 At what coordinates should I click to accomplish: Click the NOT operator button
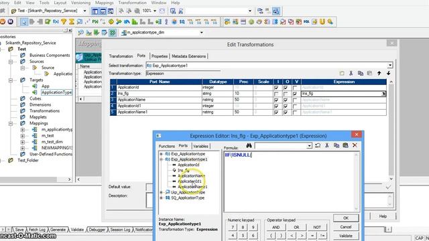pos(317,228)
